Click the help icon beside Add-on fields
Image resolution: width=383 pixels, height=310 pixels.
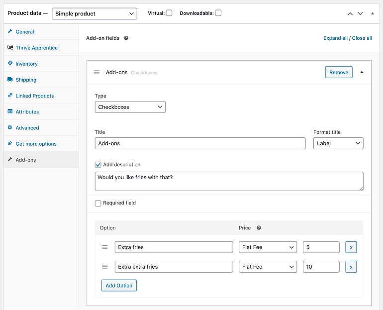pos(126,38)
